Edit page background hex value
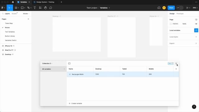 175,24
